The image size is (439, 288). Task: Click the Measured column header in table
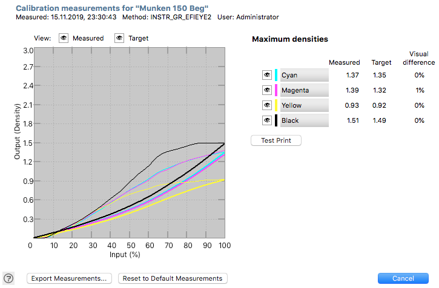click(344, 62)
